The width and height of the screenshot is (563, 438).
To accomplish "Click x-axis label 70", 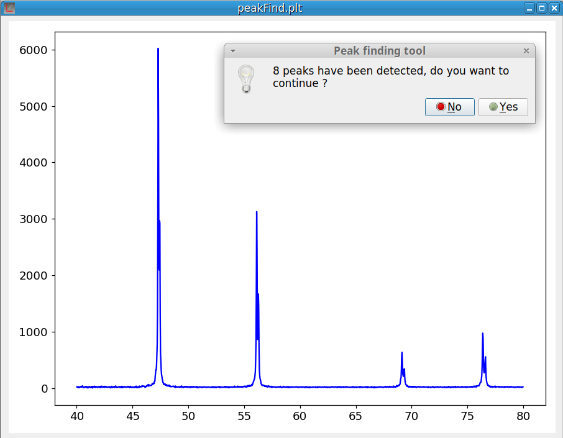I will (411, 416).
